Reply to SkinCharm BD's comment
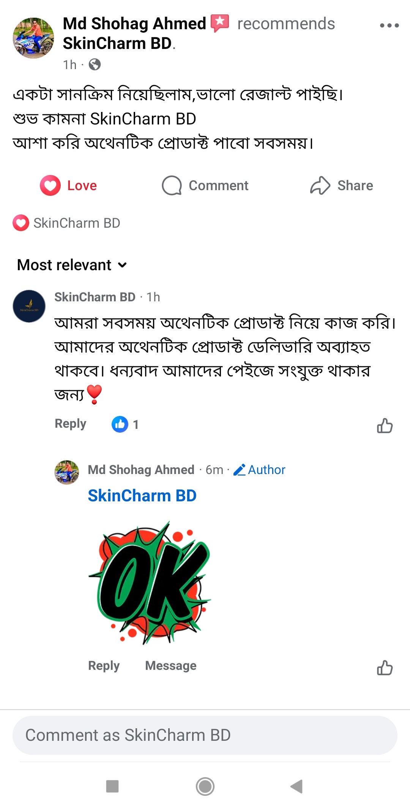This screenshot has height=811, width=410. pos(71,424)
